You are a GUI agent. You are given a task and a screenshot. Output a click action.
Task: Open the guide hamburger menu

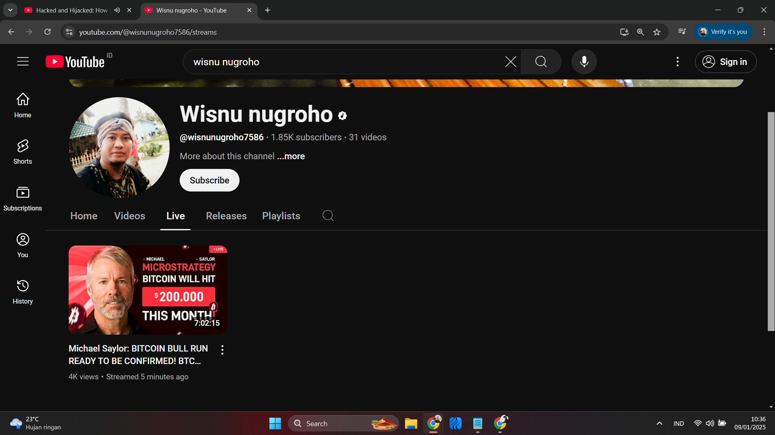[x=22, y=61]
